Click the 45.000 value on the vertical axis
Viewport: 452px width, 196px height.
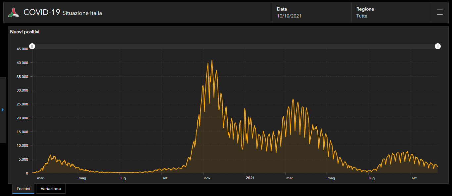23,49
